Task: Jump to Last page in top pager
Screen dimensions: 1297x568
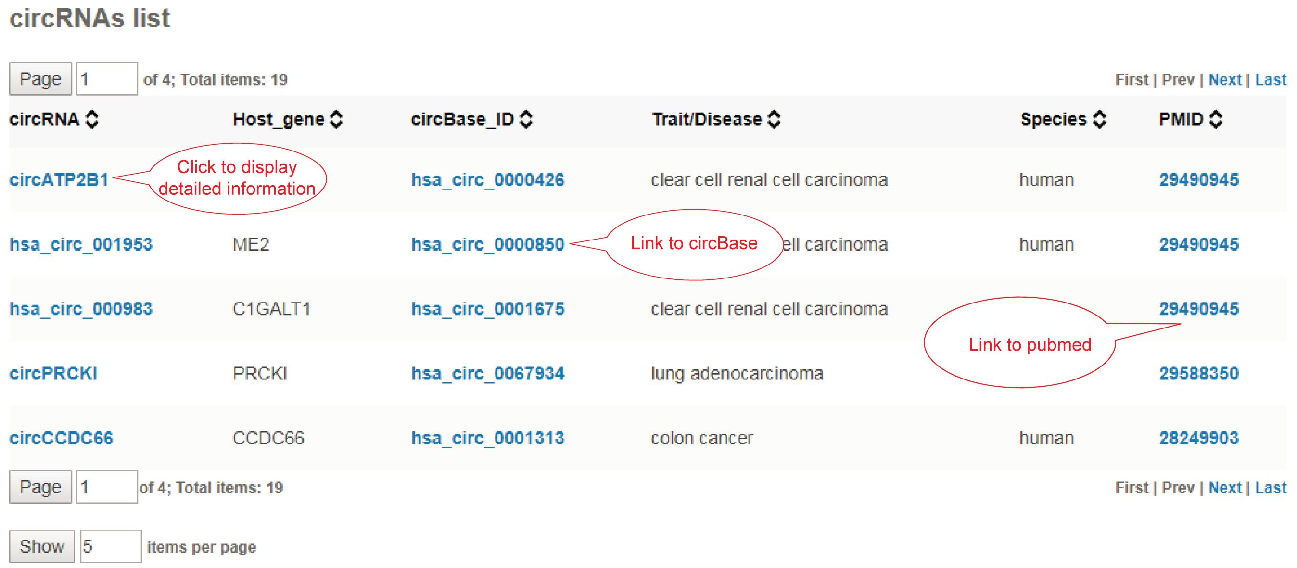Action: click(1271, 79)
